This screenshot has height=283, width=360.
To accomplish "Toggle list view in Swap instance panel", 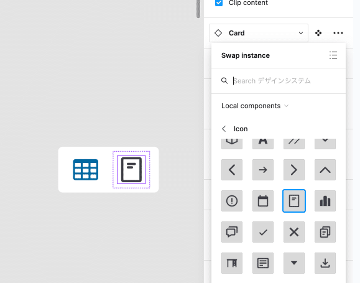I will [x=333, y=55].
